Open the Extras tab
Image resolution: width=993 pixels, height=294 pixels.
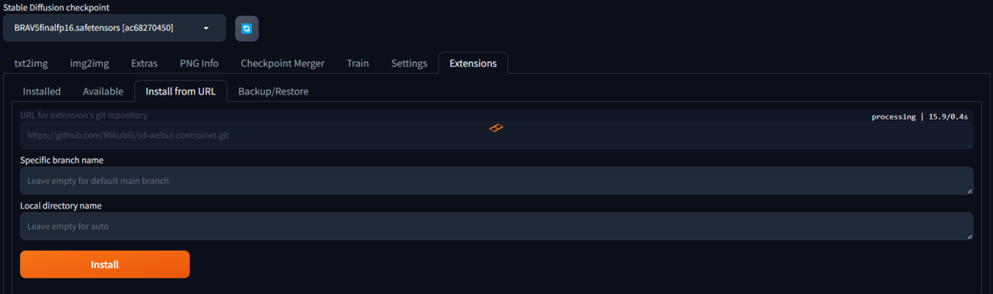144,64
